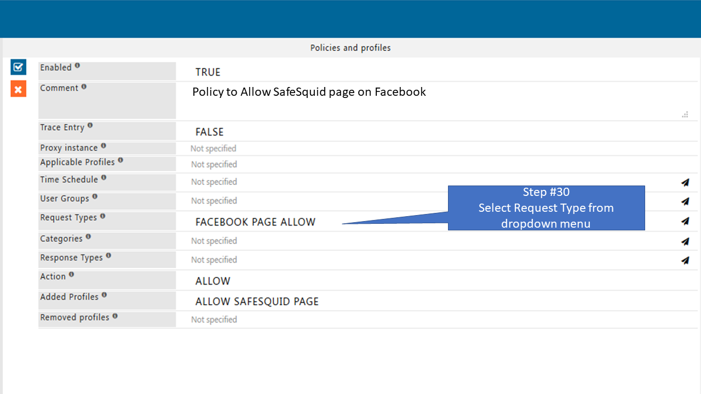Screen dimensions: 701x394
Task: Open Request Types dropdown showing FACEBOOK PAGE ALLOW
Action: pos(255,222)
